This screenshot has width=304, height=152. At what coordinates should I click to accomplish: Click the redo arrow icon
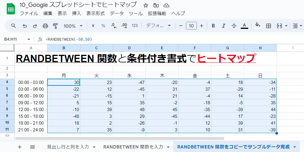[35, 26]
